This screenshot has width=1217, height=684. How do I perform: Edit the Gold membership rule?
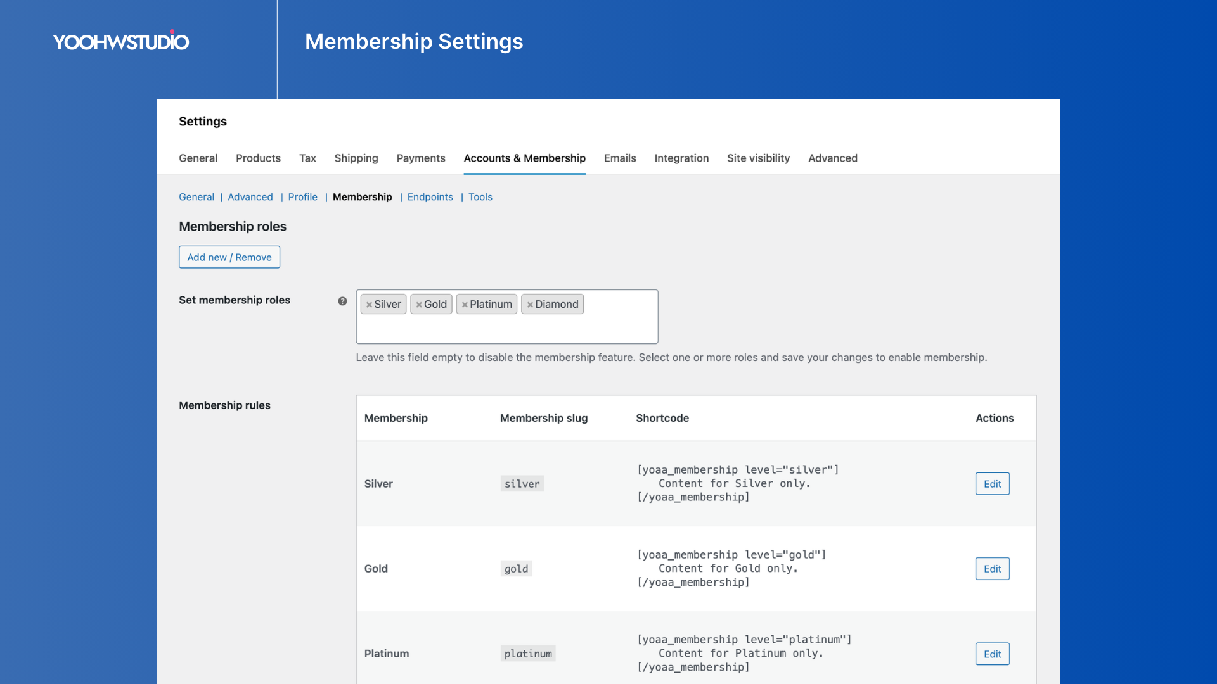992,569
